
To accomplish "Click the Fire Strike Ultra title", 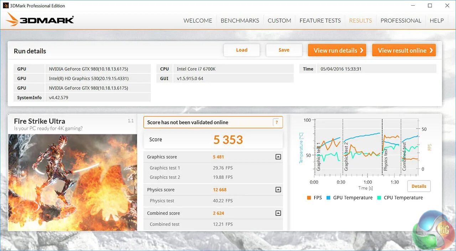I will click(40, 121).
